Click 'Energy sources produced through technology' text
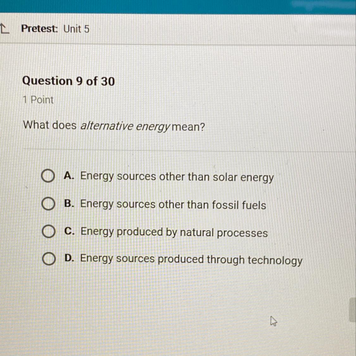This screenshot has height=356, width=356. (x=191, y=260)
